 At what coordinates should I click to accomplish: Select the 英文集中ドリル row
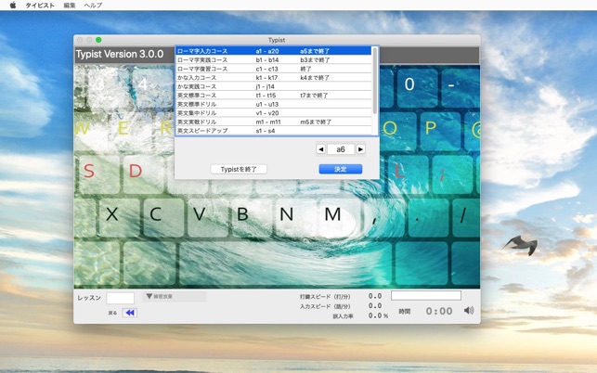tap(274, 112)
